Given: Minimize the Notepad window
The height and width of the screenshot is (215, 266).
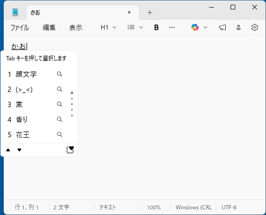Looking at the screenshot, I should (212, 8).
